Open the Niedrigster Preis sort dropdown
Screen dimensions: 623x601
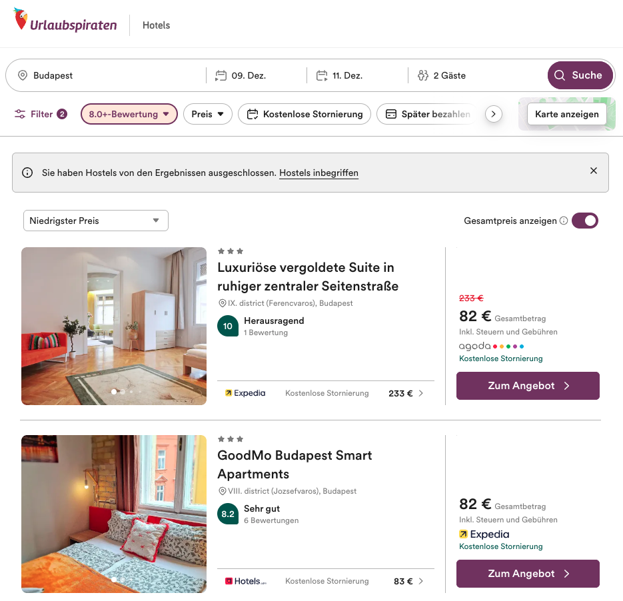point(95,221)
